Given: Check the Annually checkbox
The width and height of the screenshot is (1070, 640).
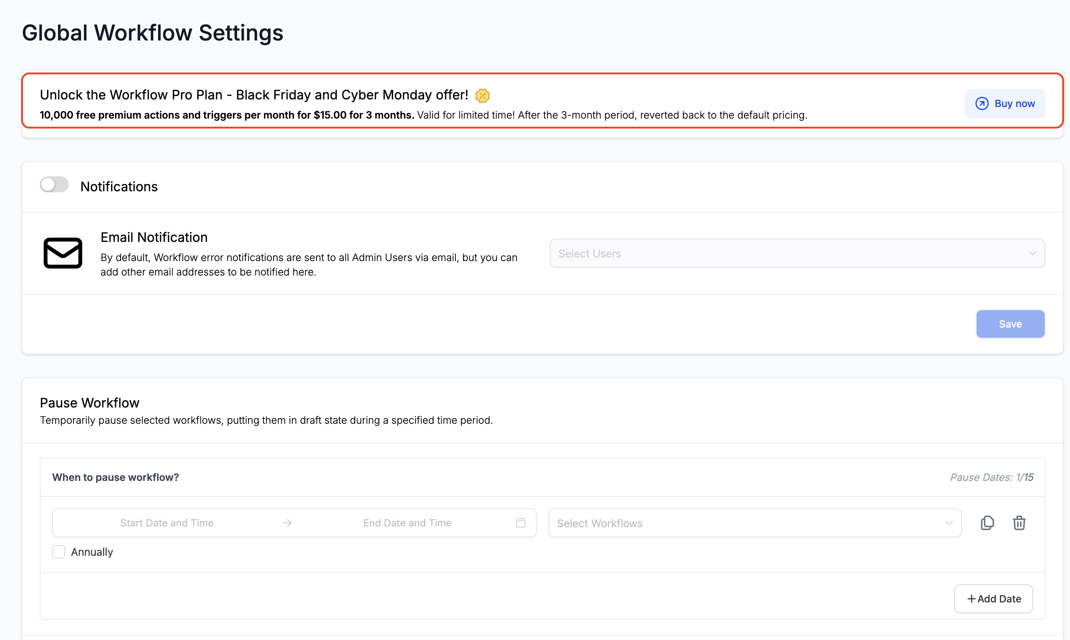Looking at the screenshot, I should (x=59, y=551).
